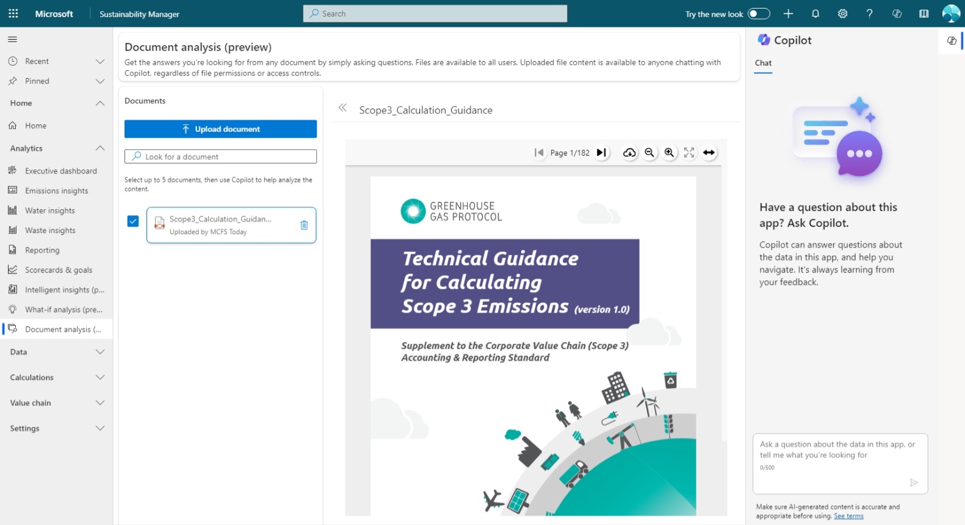Collapse the left navigation hamburger menu
Image resolution: width=965 pixels, height=525 pixels.
[12, 40]
